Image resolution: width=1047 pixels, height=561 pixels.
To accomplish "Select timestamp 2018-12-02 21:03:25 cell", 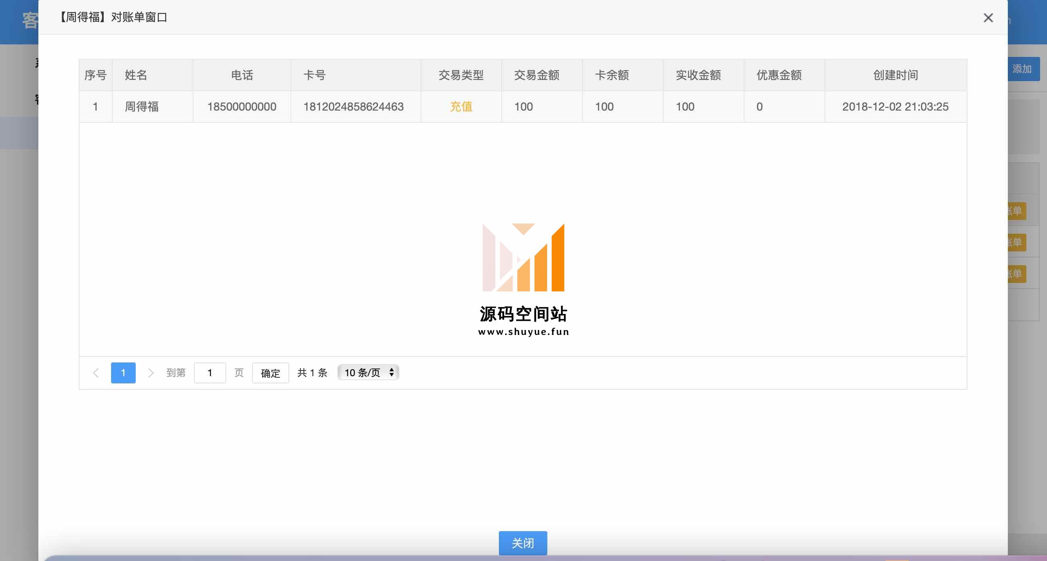I will coord(896,107).
